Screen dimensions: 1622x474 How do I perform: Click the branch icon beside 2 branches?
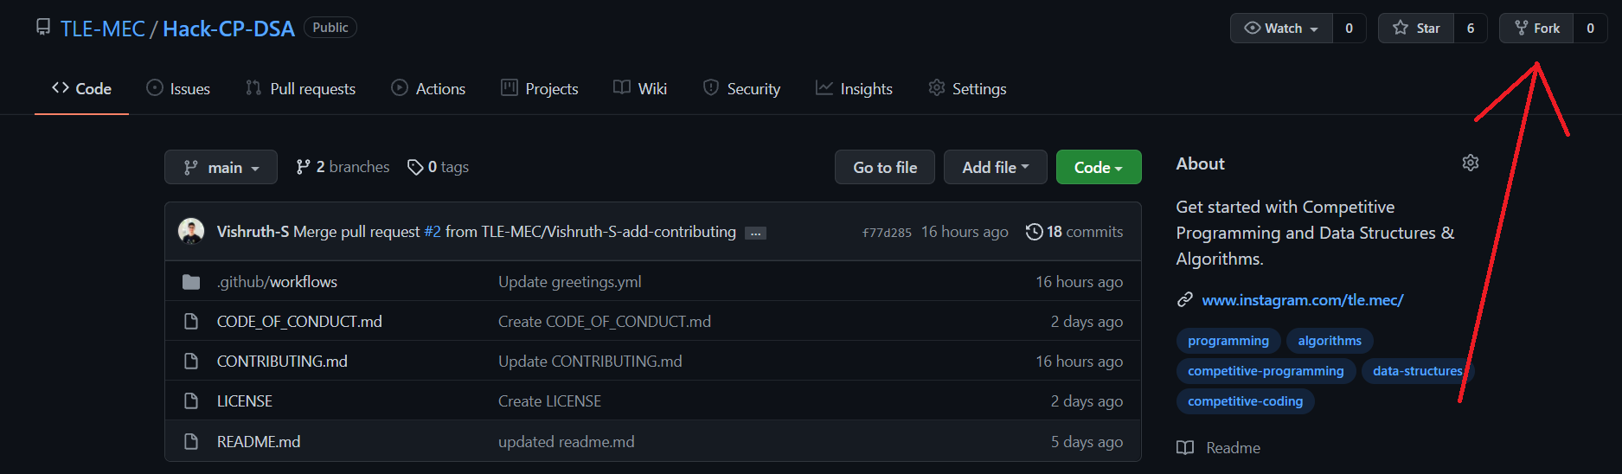coord(303,167)
